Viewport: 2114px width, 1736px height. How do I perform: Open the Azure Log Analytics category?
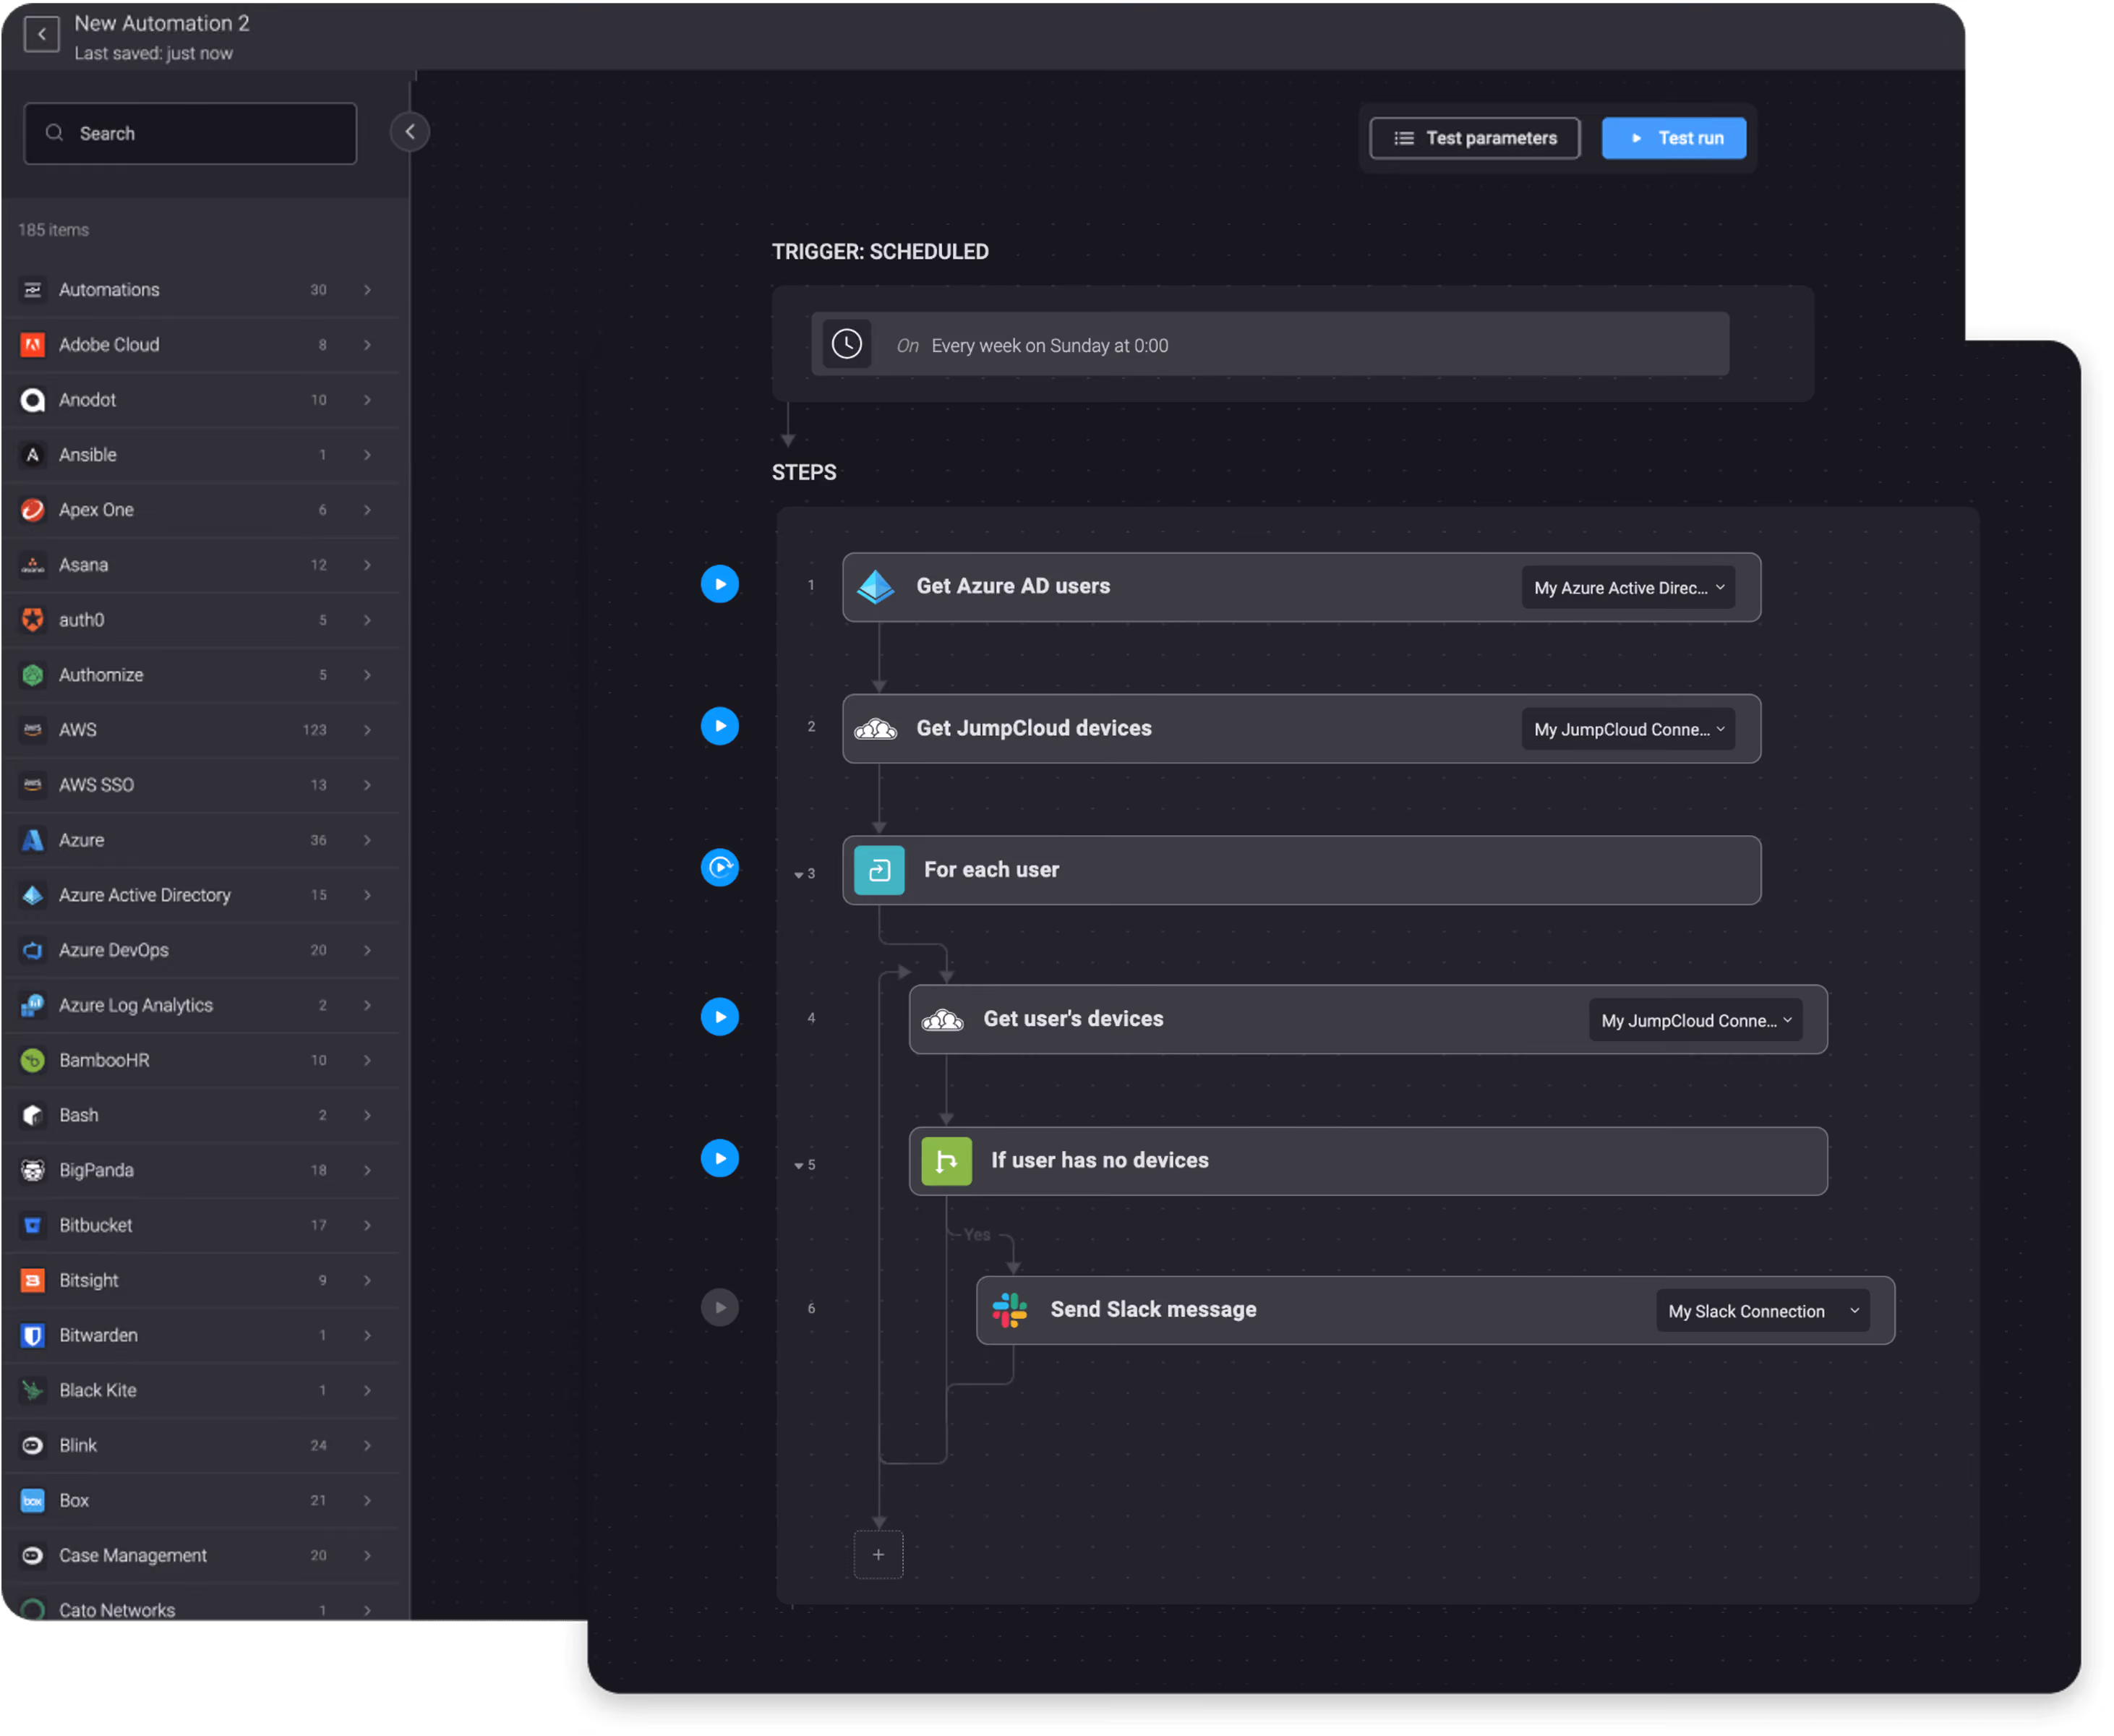[x=200, y=1006]
